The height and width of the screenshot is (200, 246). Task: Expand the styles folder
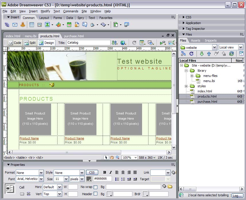(x=186, y=86)
